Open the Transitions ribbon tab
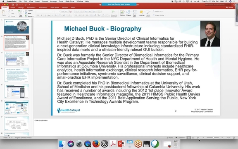 [31, 7]
